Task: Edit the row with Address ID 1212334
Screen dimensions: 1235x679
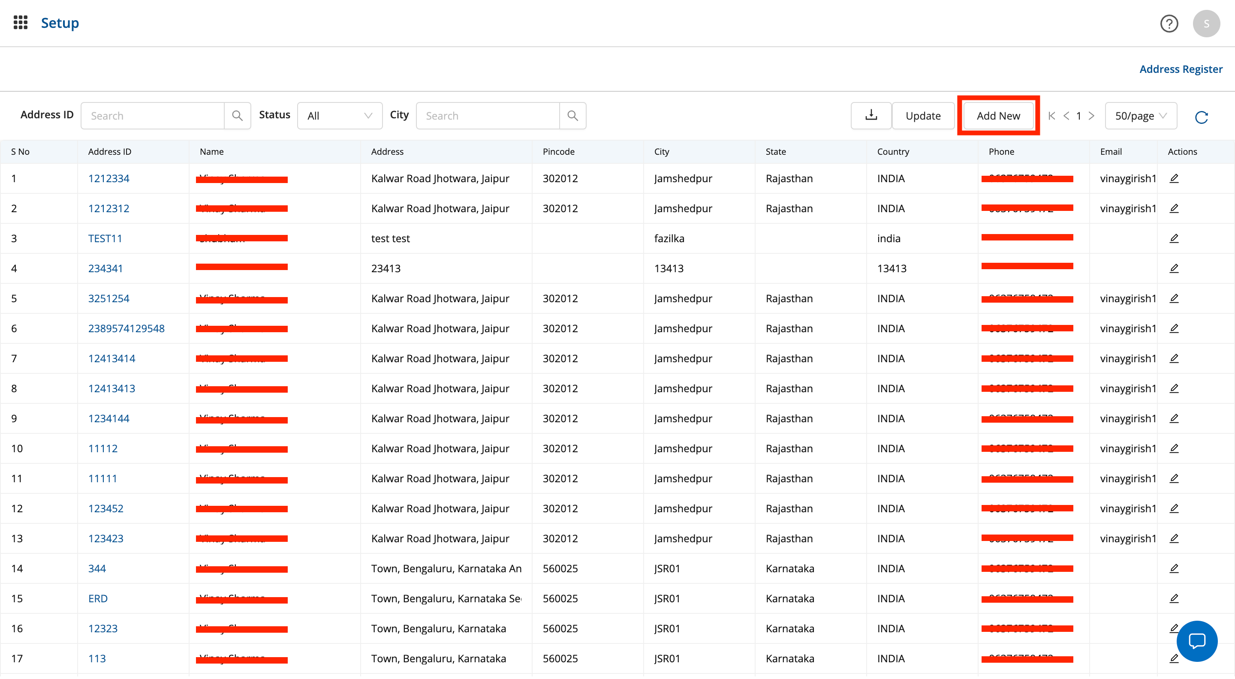Action: (x=1174, y=178)
